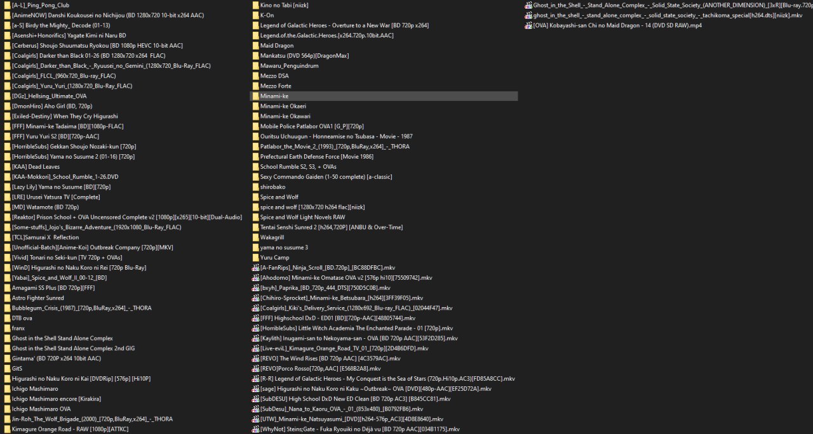This screenshot has width=813, height=434.
Task: Click folder icon next to Ichigo Mashimaro OVA
Action: click(7, 409)
